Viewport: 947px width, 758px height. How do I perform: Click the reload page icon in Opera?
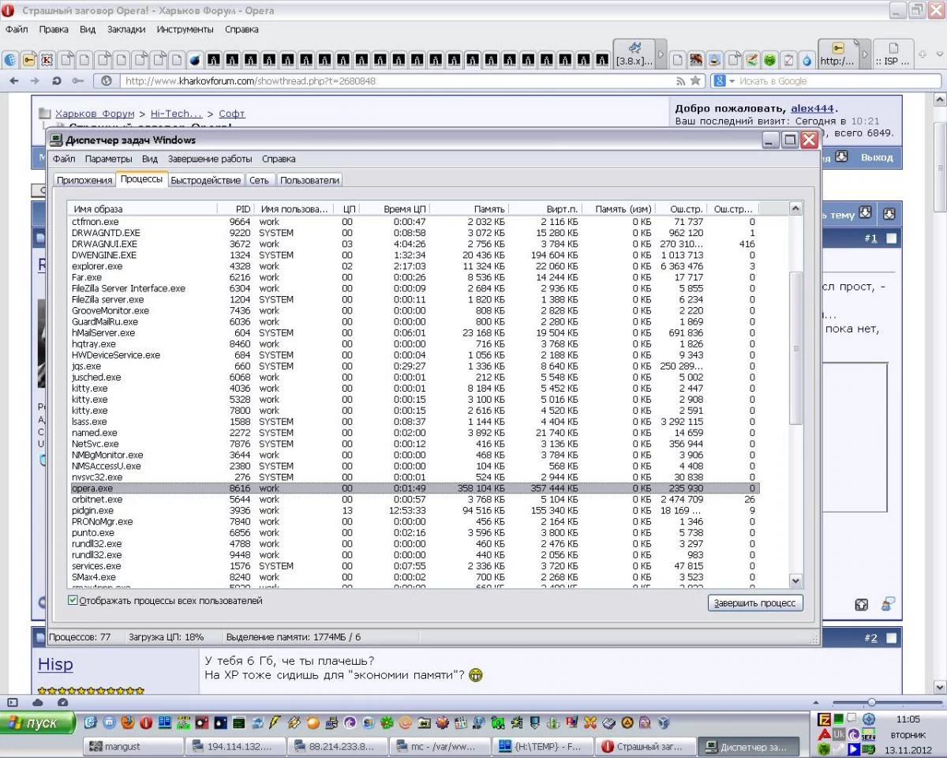[x=56, y=81]
